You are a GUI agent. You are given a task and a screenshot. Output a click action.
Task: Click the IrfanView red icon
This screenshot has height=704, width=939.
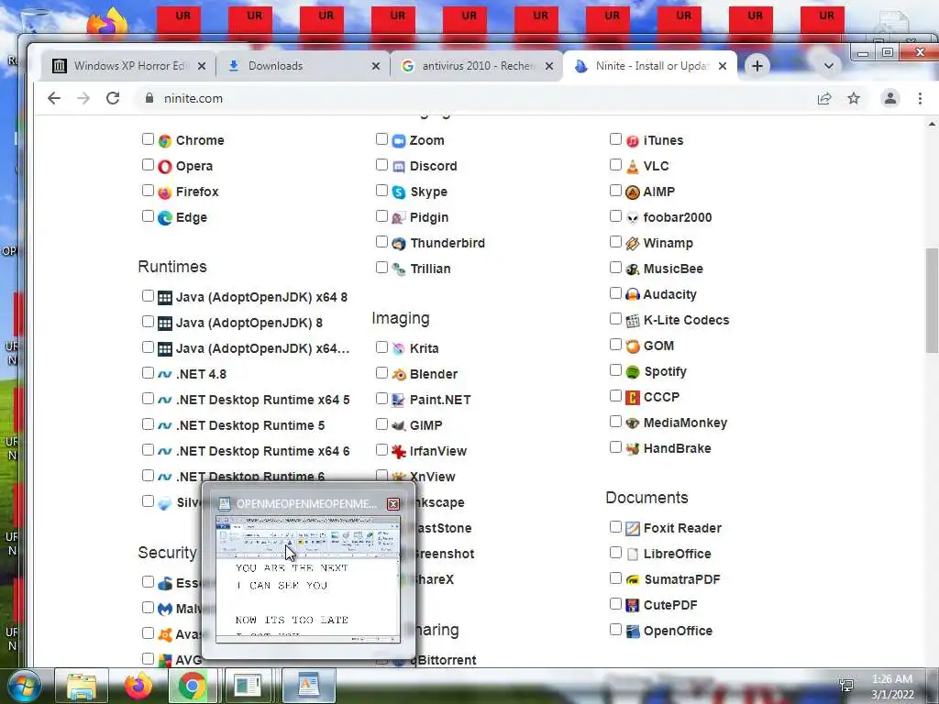pos(399,451)
